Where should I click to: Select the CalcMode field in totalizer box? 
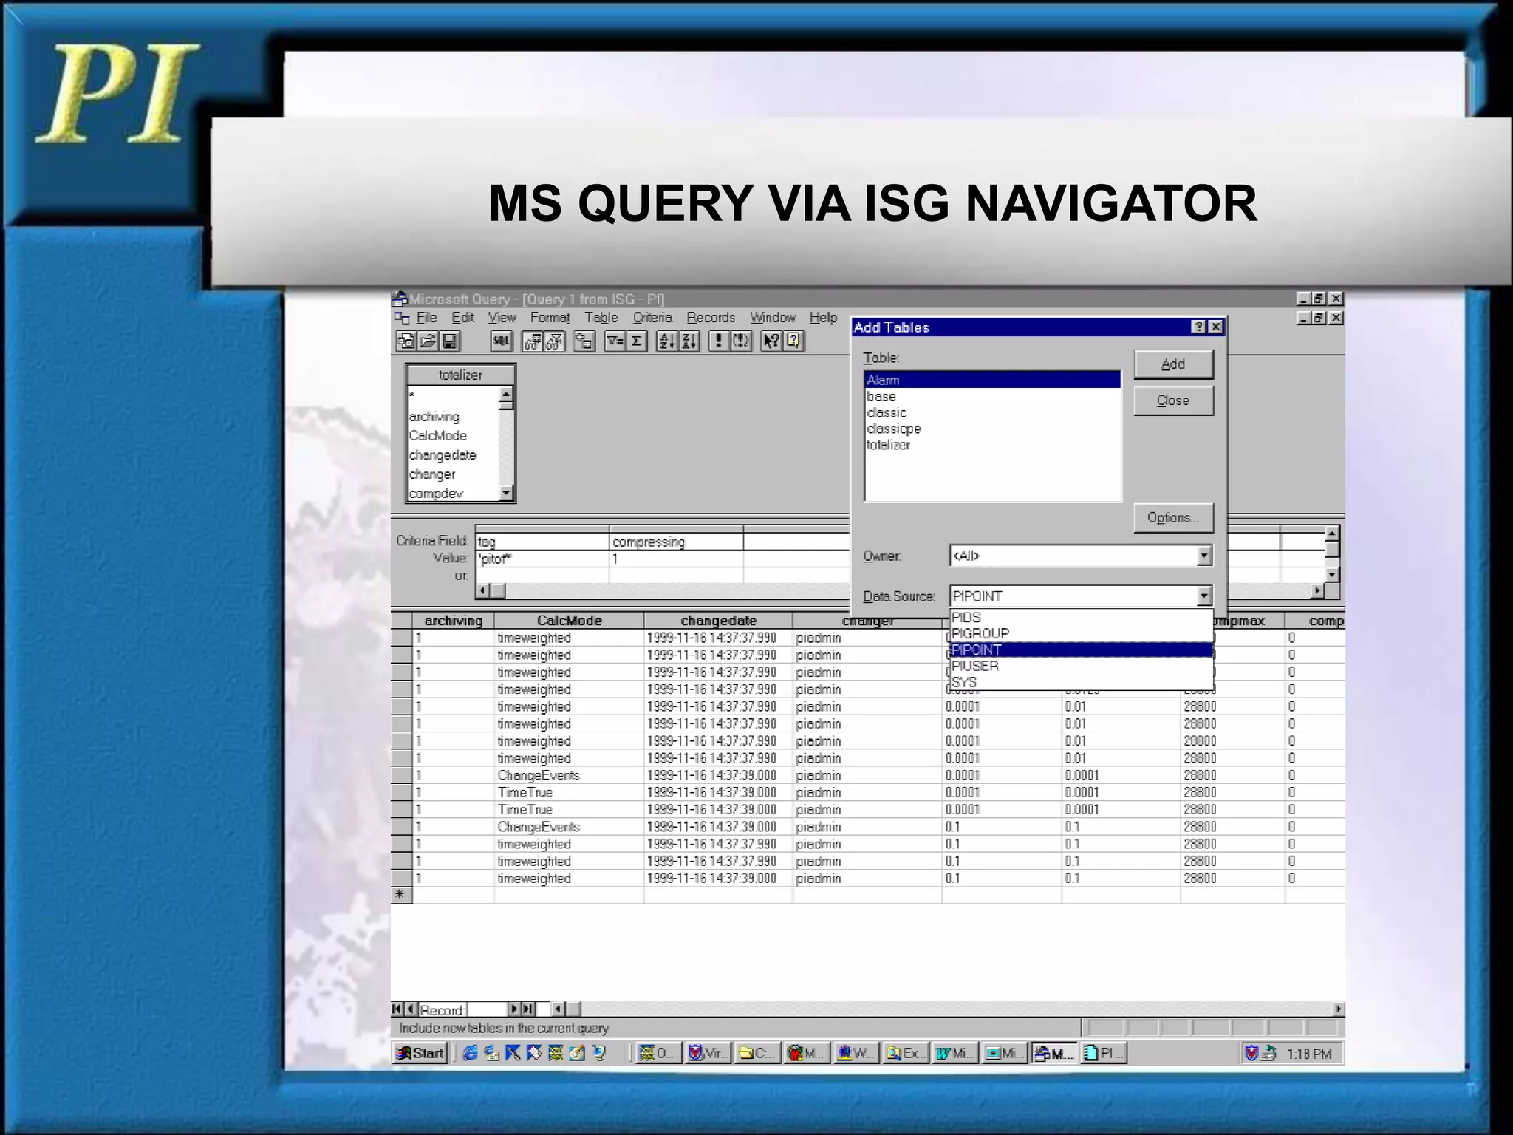[454, 436]
